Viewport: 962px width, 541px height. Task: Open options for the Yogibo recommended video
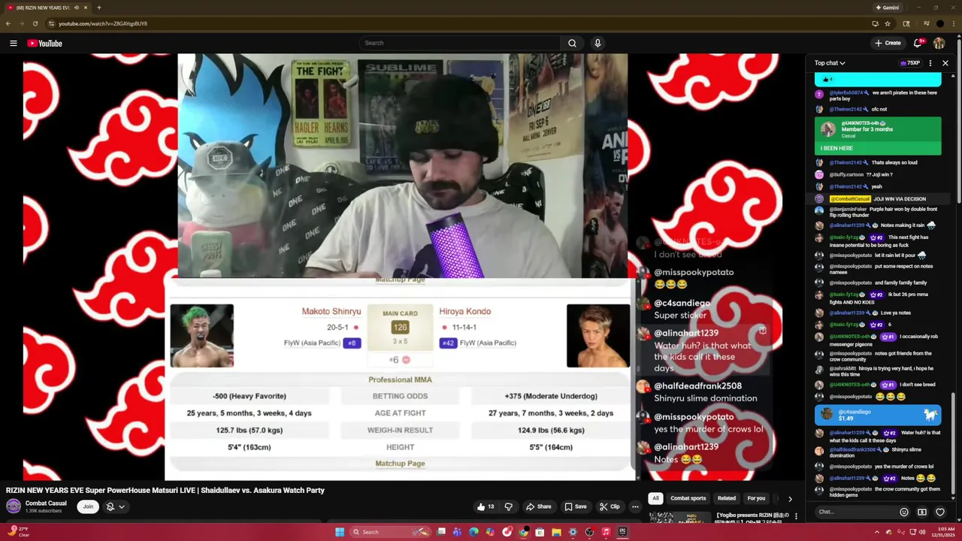click(x=796, y=516)
